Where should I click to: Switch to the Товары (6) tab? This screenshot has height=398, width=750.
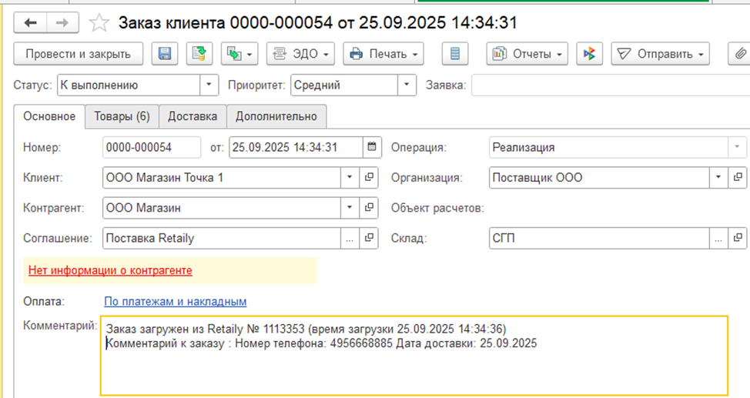coord(122,116)
